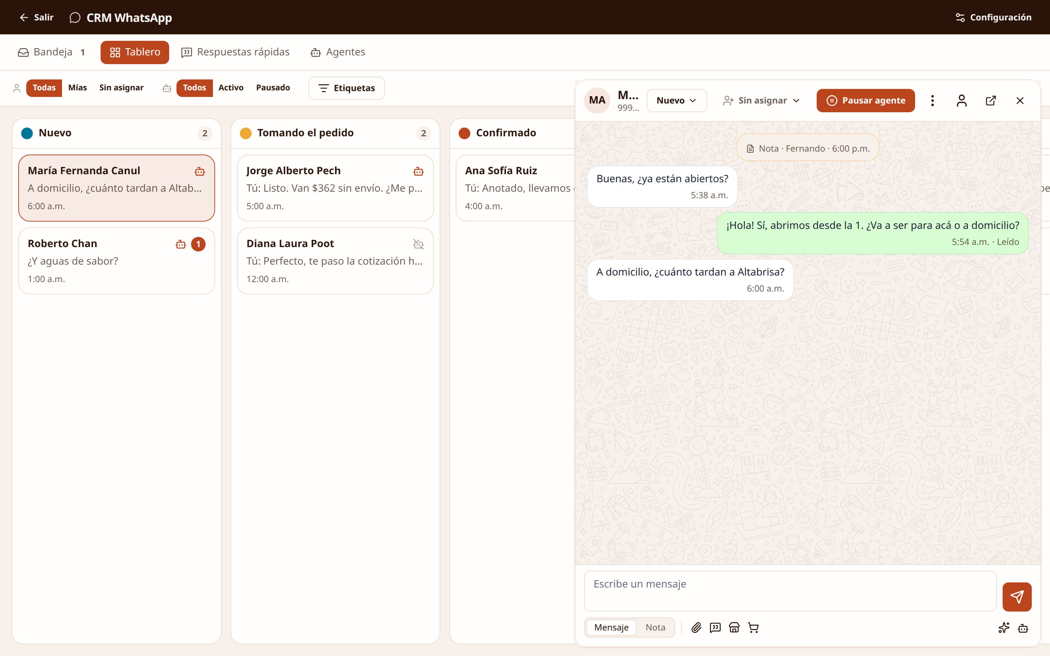This screenshot has height=656, width=1050.
Task: Click the attach file paperclip icon
Action: click(x=696, y=627)
